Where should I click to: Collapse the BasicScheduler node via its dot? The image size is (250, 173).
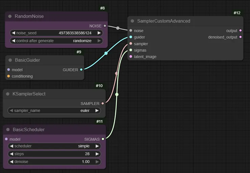pyautogui.click(x=8, y=129)
